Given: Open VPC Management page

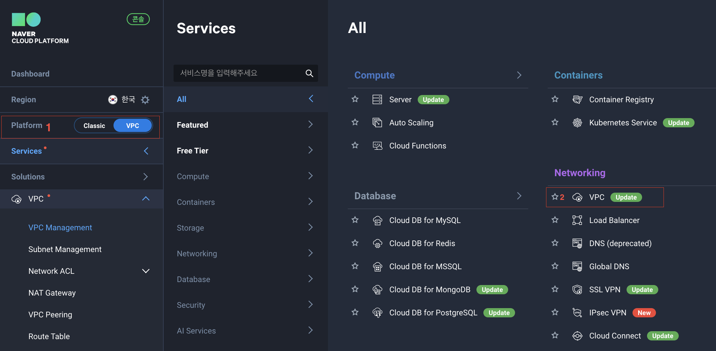Looking at the screenshot, I should 60,228.
